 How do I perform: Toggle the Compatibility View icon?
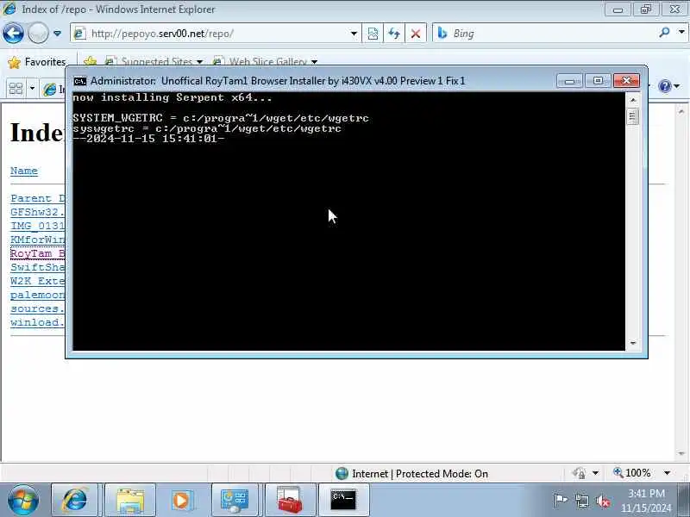pyautogui.click(x=373, y=34)
